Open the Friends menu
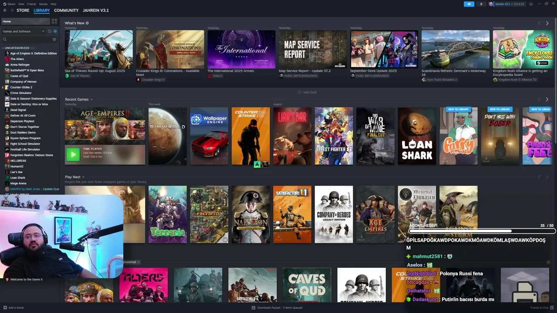557x313 pixels. [32, 4]
